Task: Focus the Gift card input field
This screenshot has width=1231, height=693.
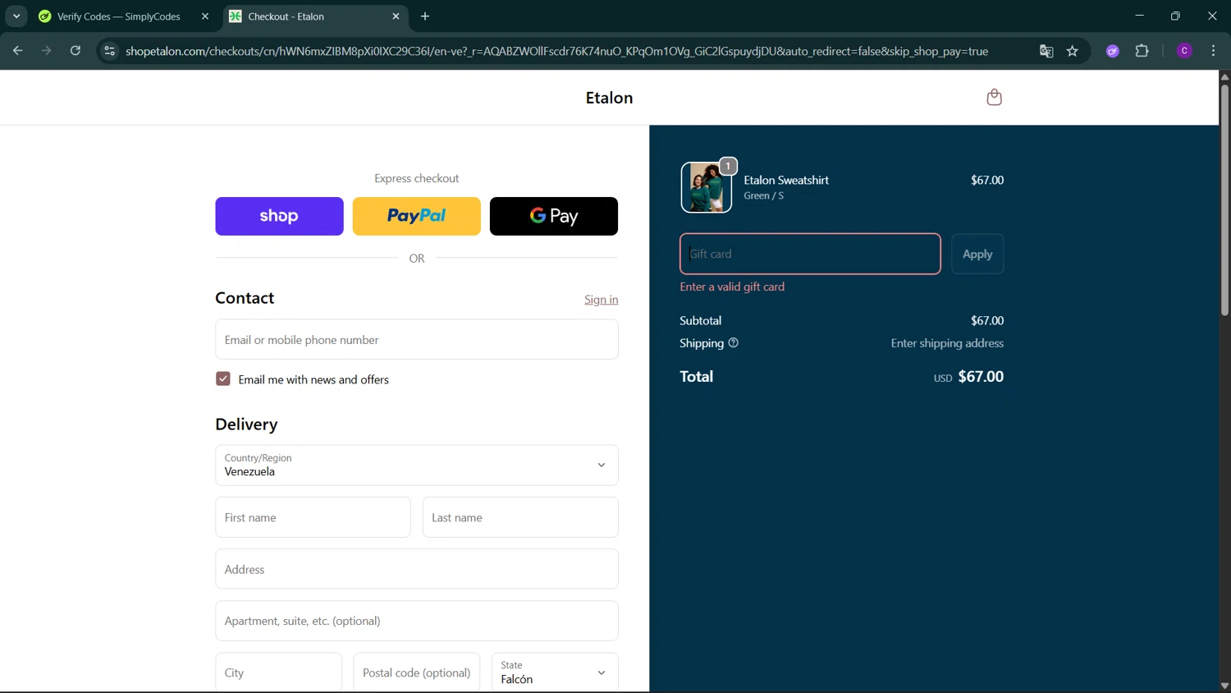Action: (810, 254)
